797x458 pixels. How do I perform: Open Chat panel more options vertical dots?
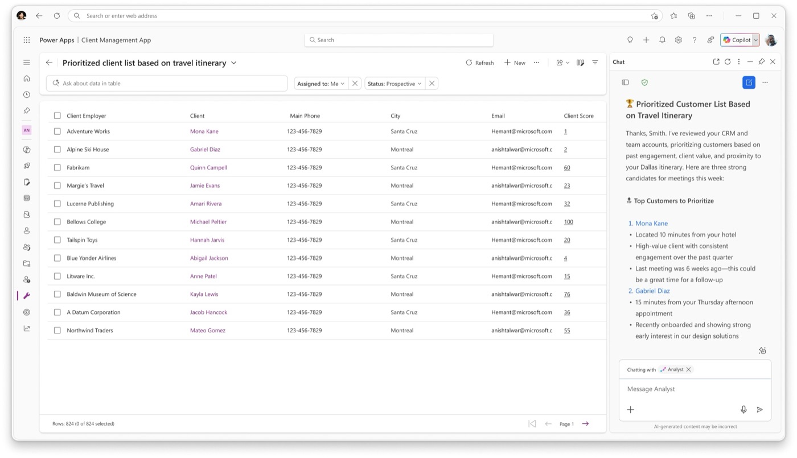[x=739, y=61]
